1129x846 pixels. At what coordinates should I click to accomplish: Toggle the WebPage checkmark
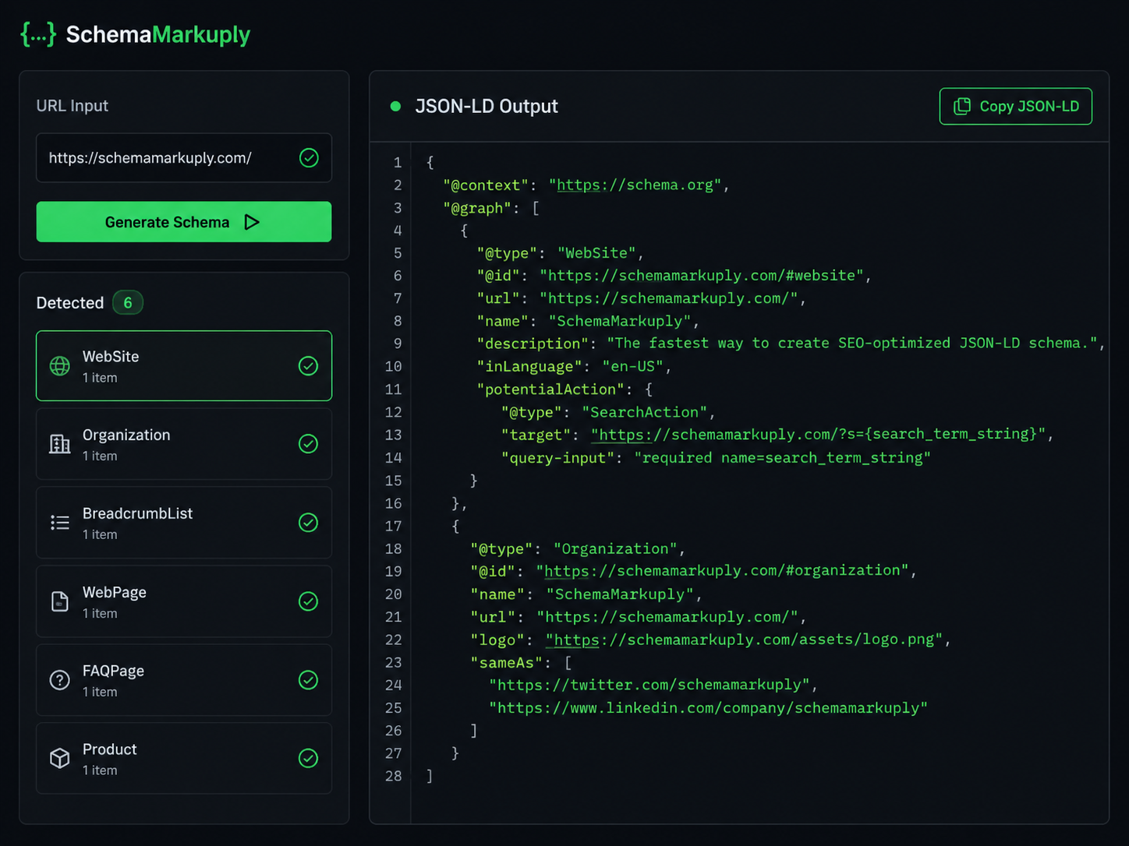pyautogui.click(x=309, y=601)
